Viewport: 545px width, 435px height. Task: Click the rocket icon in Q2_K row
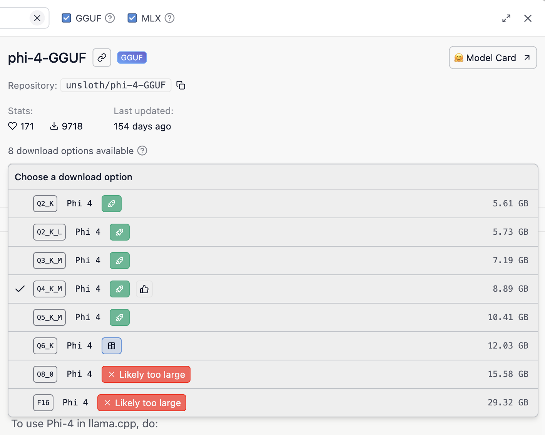pos(112,204)
